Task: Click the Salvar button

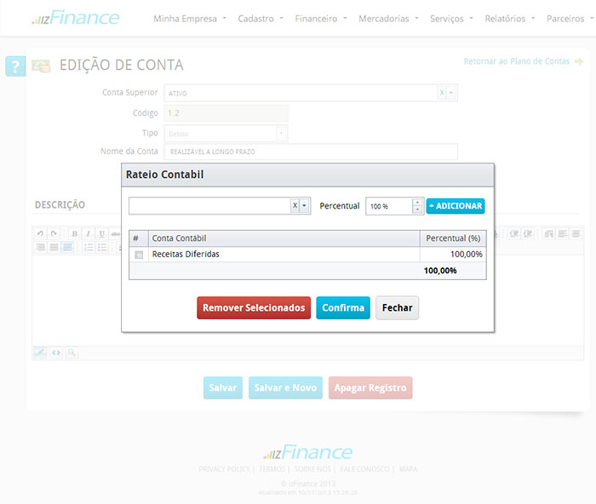Action: (x=223, y=387)
